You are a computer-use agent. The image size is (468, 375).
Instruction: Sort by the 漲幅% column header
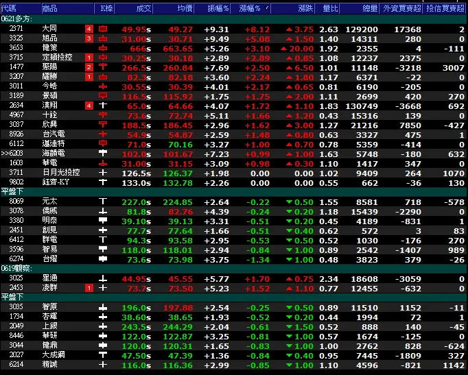click(250, 8)
